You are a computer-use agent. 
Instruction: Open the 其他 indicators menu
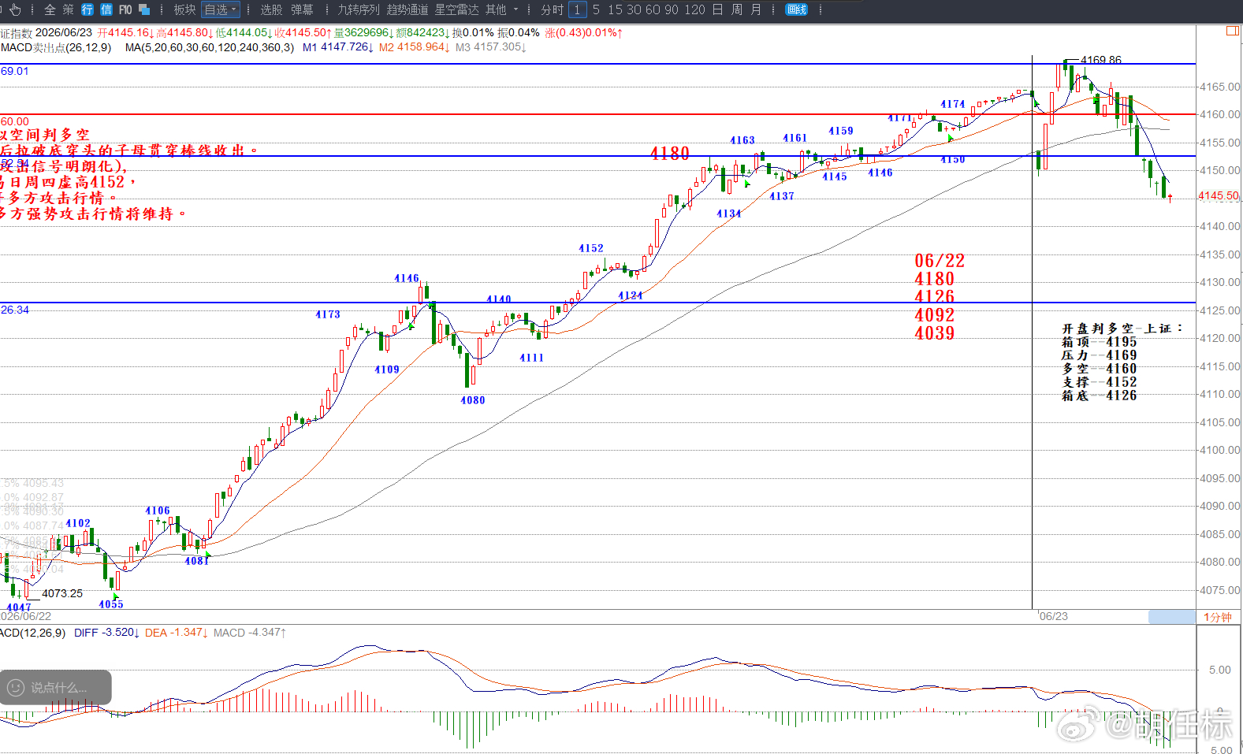(x=496, y=9)
